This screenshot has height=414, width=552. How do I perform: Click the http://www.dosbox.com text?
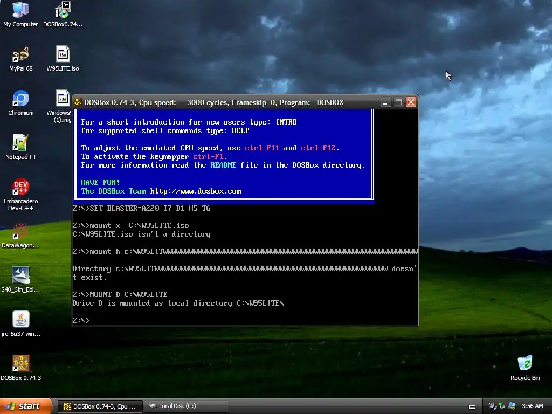tap(195, 191)
